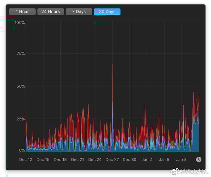The width and height of the screenshot is (211, 177).
Task: Click the clock icon below the graph
Action: click(198, 160)
